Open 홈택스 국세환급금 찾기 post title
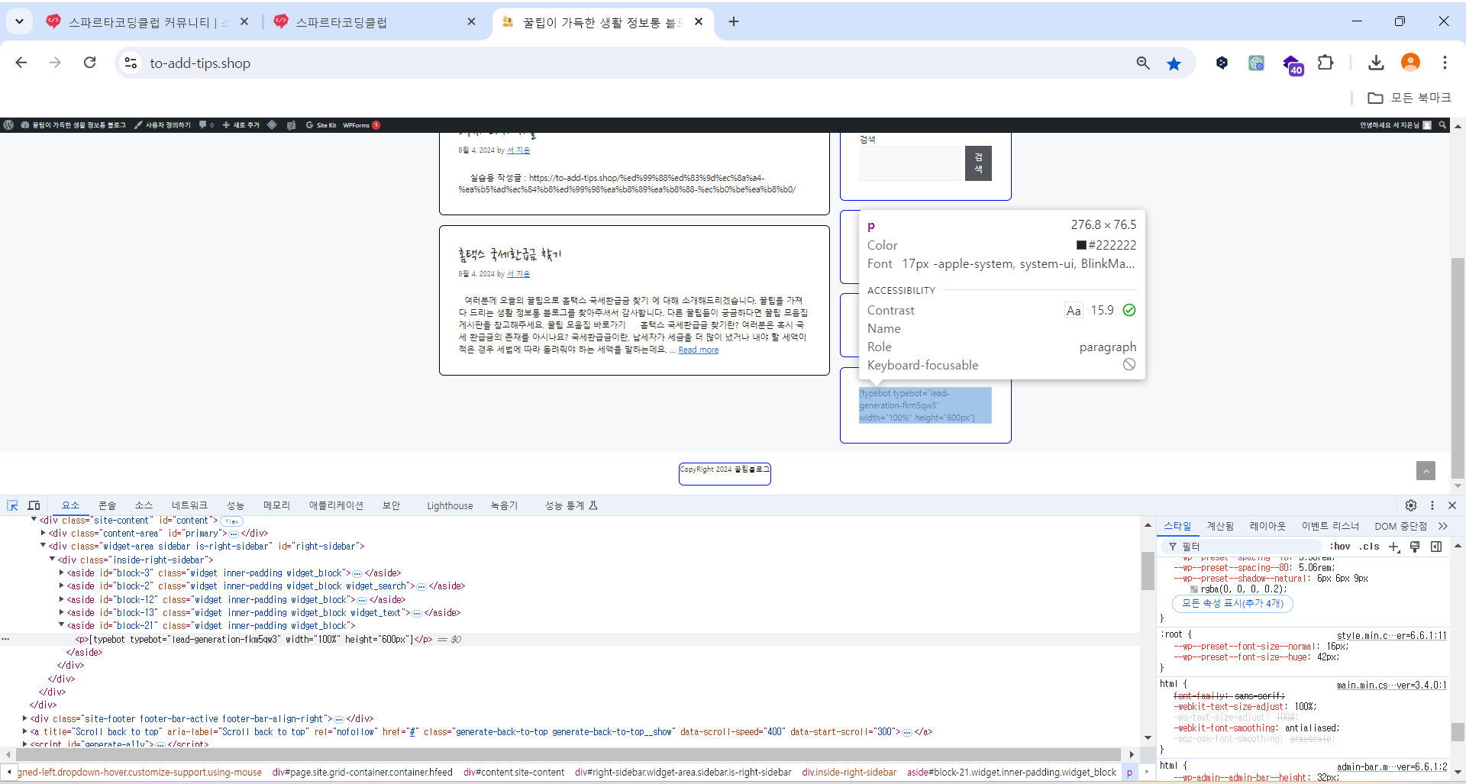This screenshot has width=1466, height=784. [509, 254]
